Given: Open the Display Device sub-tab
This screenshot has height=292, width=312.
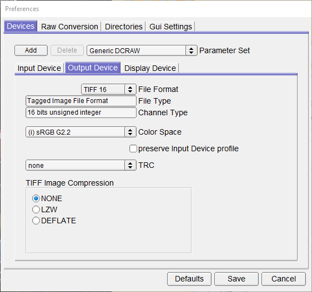Looking at the screenshot, I should (x=150, y=68).
